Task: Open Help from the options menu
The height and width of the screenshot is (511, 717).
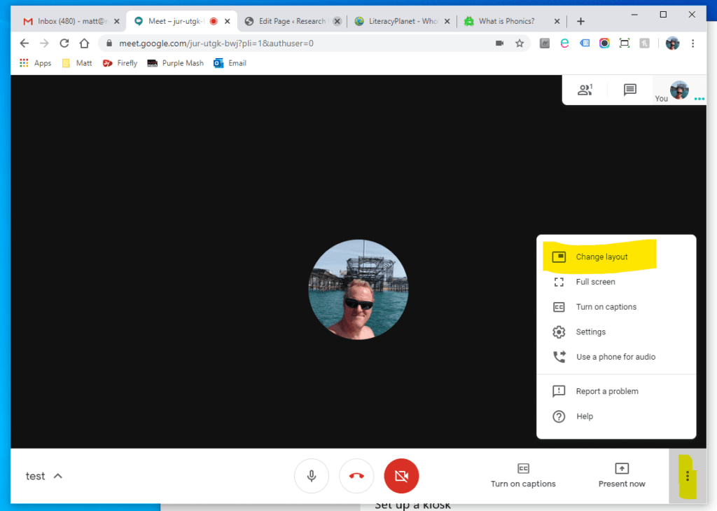Action: [616, 416]
